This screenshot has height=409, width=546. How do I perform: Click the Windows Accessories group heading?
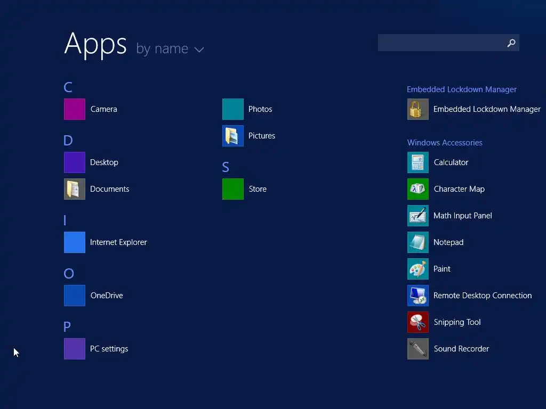(x=445, y=143)
